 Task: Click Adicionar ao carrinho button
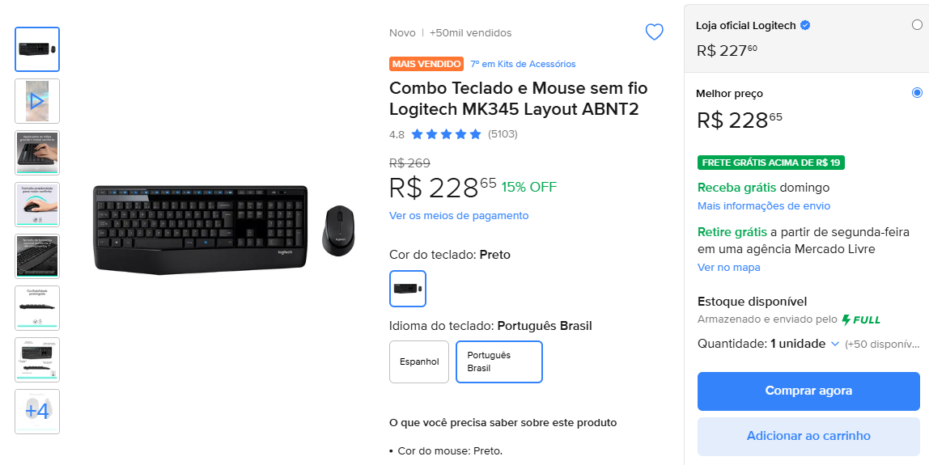(x=808, y=436)
